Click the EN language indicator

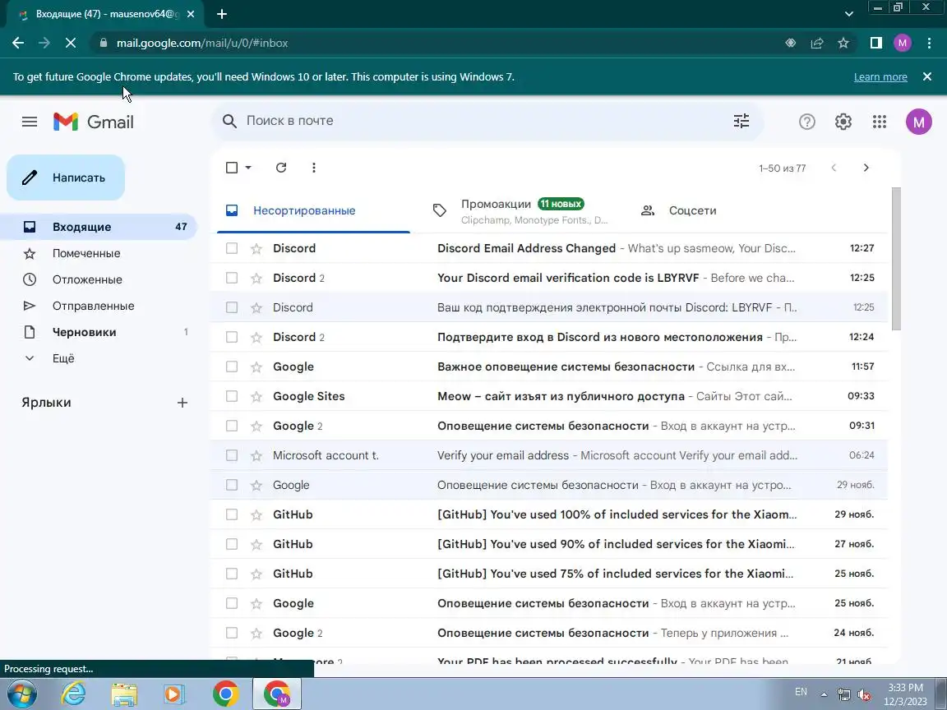point(801,692)
